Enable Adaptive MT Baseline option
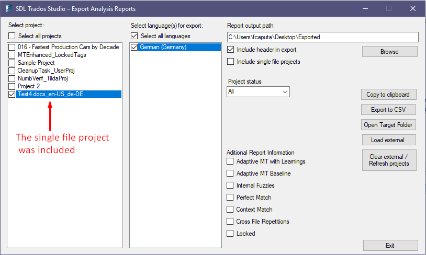Screen dimensions: 426x255 [x=230, y=173]
